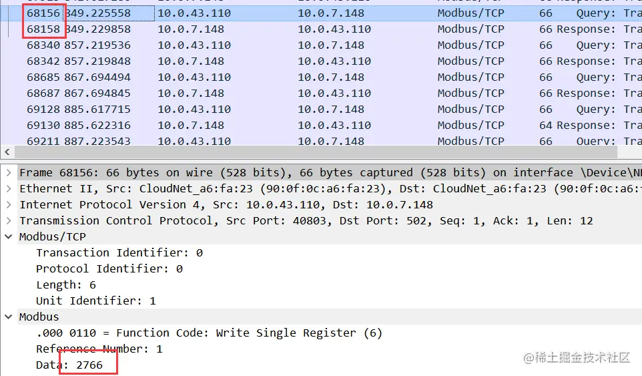Screen dimensions: 642x376
Task: Select the Reference Number field
Action: click(99, 349)
